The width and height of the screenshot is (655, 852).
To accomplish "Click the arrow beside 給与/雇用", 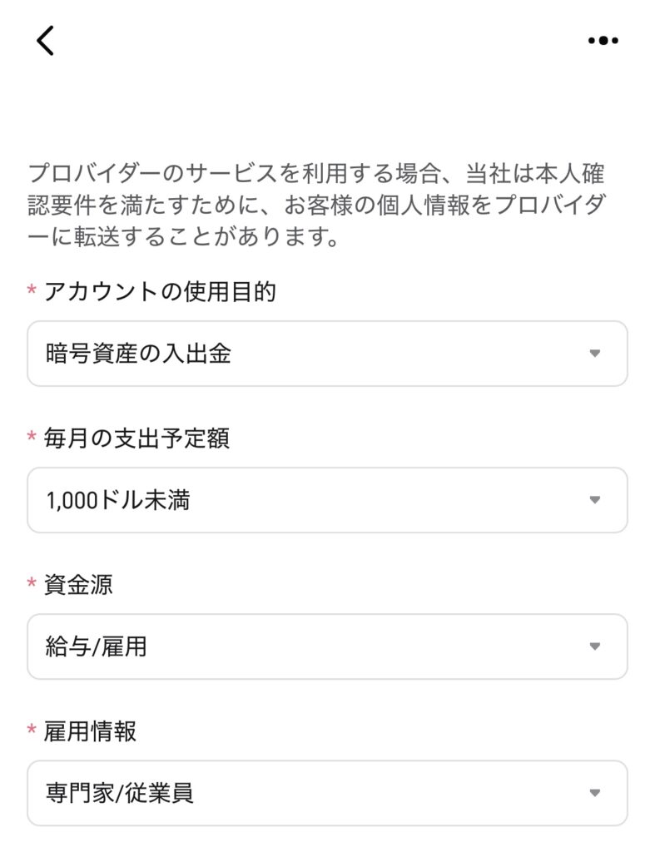I will [x=594, y=646].
